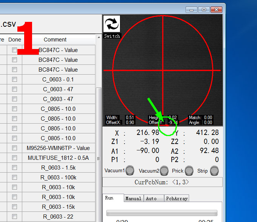Maximize the application window
This screenshot has height=222, width=257.
pos(204,10)
